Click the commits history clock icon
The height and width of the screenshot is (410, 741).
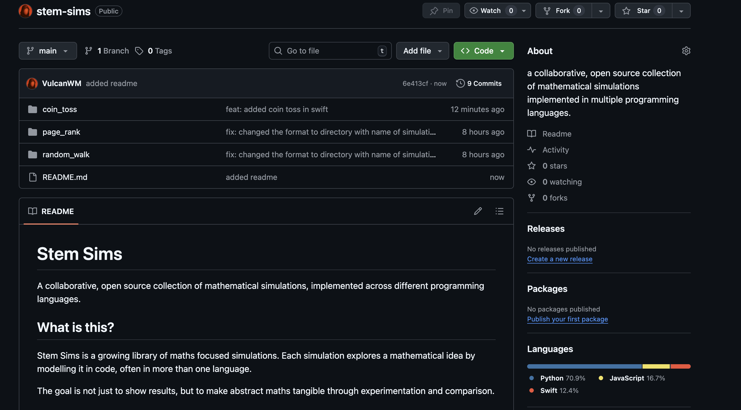pos(460,83)
